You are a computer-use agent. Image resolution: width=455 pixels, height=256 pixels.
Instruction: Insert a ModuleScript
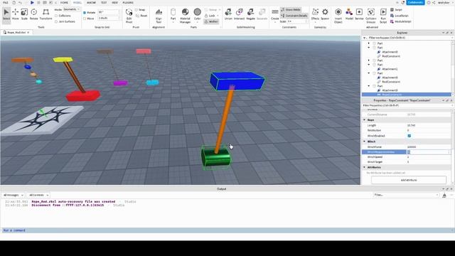401,21
